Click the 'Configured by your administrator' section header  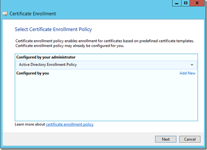[x=46, y=57]
